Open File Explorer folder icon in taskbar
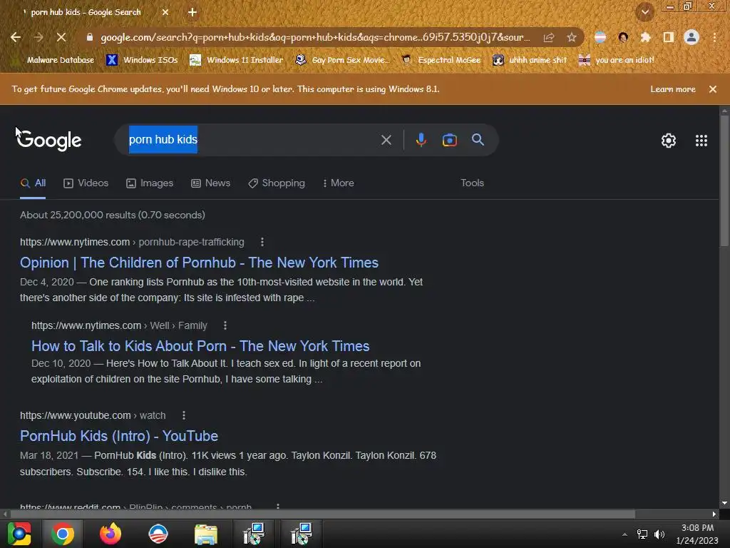The image size is (730, 548). [205, 534]
